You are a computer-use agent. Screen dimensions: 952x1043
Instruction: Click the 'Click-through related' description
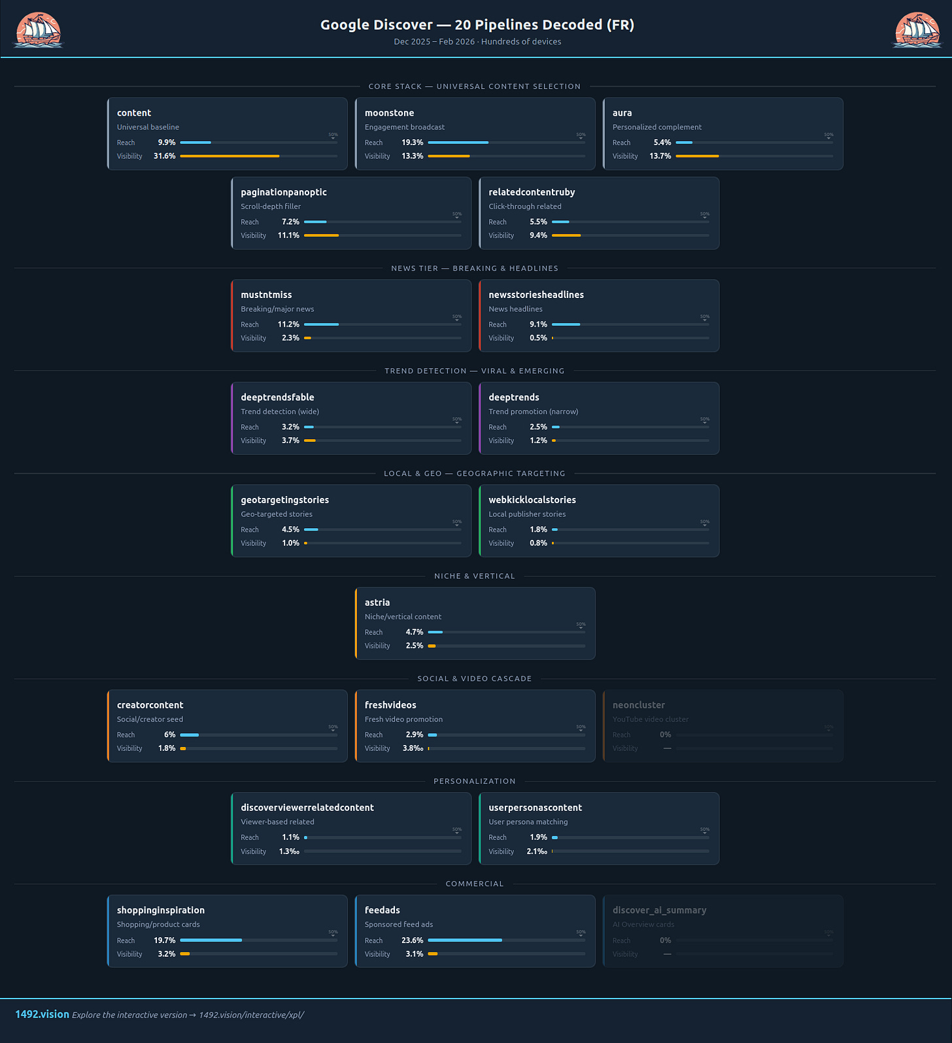(x=525, y=207)
